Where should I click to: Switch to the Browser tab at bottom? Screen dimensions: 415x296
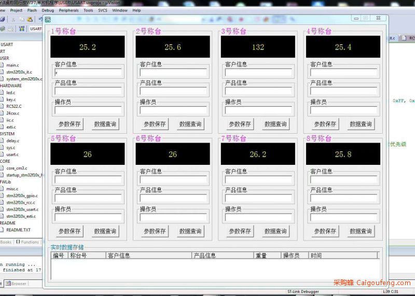(x=16, y=284)
